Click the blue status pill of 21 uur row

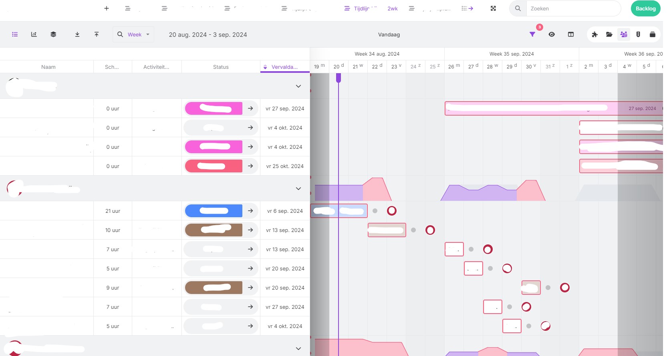[x=214, y=211]
